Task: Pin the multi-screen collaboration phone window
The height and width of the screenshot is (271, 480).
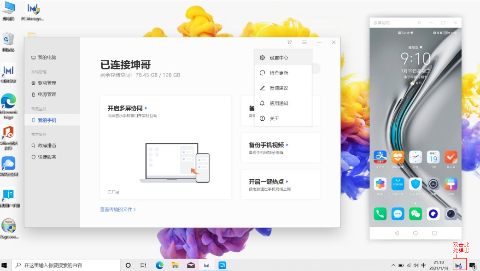Action: [x=419, y=23]
